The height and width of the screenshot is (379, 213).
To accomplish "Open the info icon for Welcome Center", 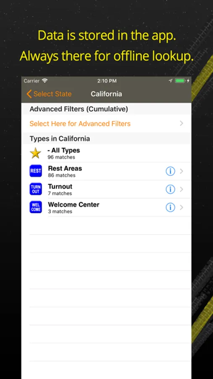I will pos(170,207).
